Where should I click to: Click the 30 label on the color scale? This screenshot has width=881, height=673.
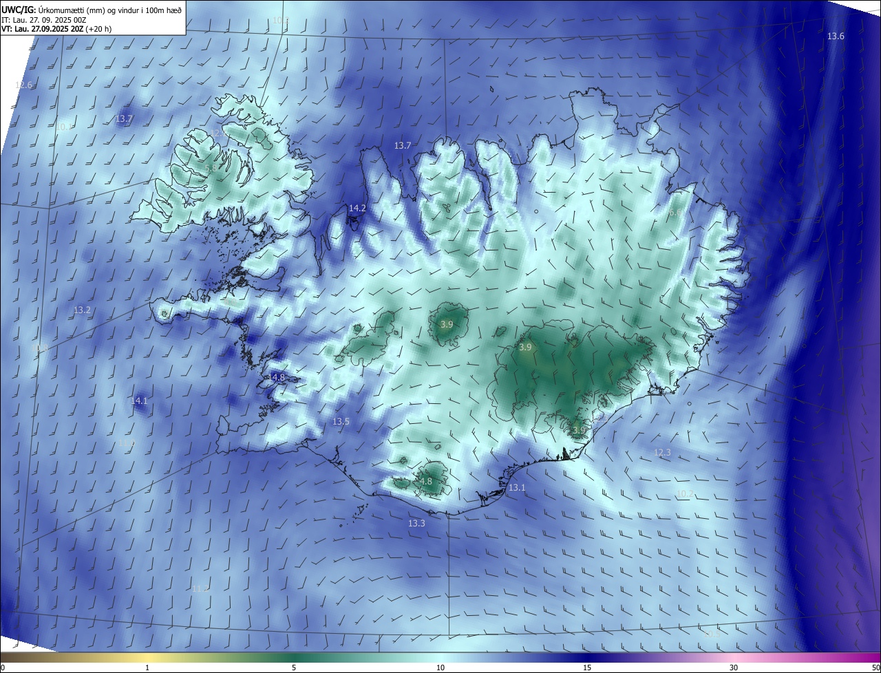point(734,668)
